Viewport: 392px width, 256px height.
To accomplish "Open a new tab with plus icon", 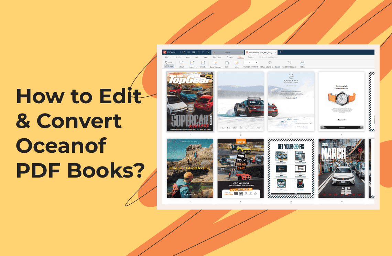I will [281, 52].
